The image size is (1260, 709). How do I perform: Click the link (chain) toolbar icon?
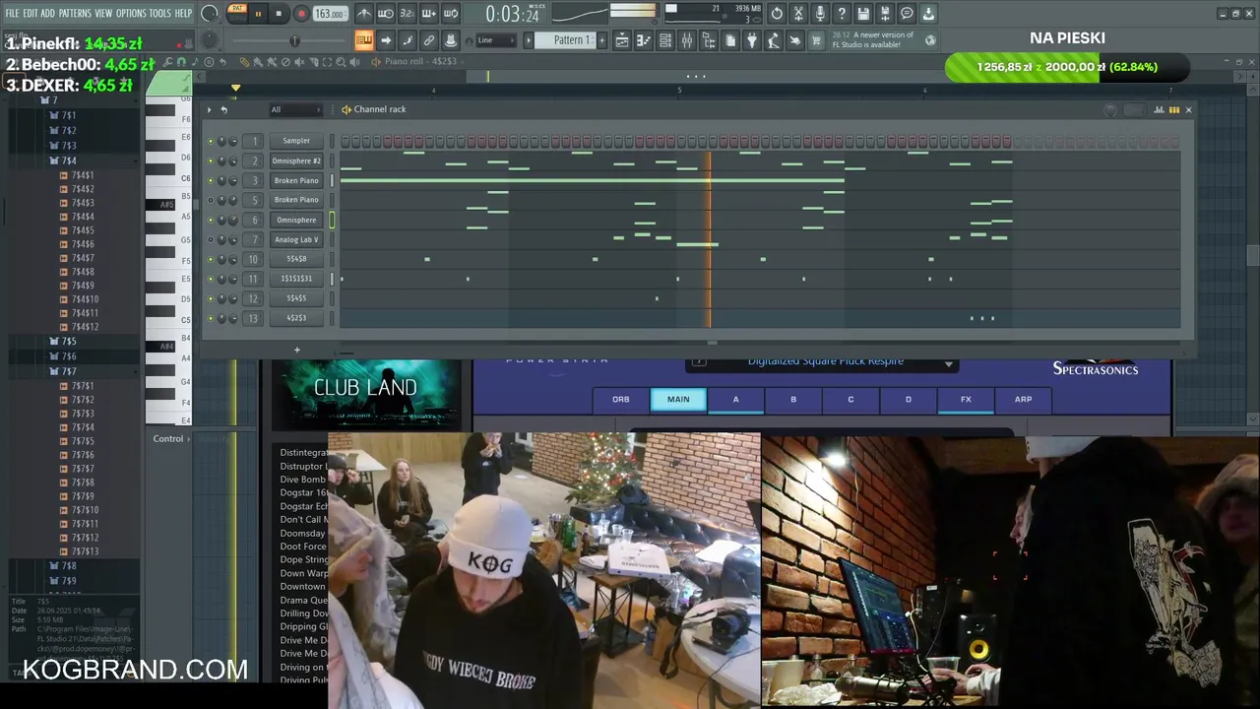pos(429,40)
